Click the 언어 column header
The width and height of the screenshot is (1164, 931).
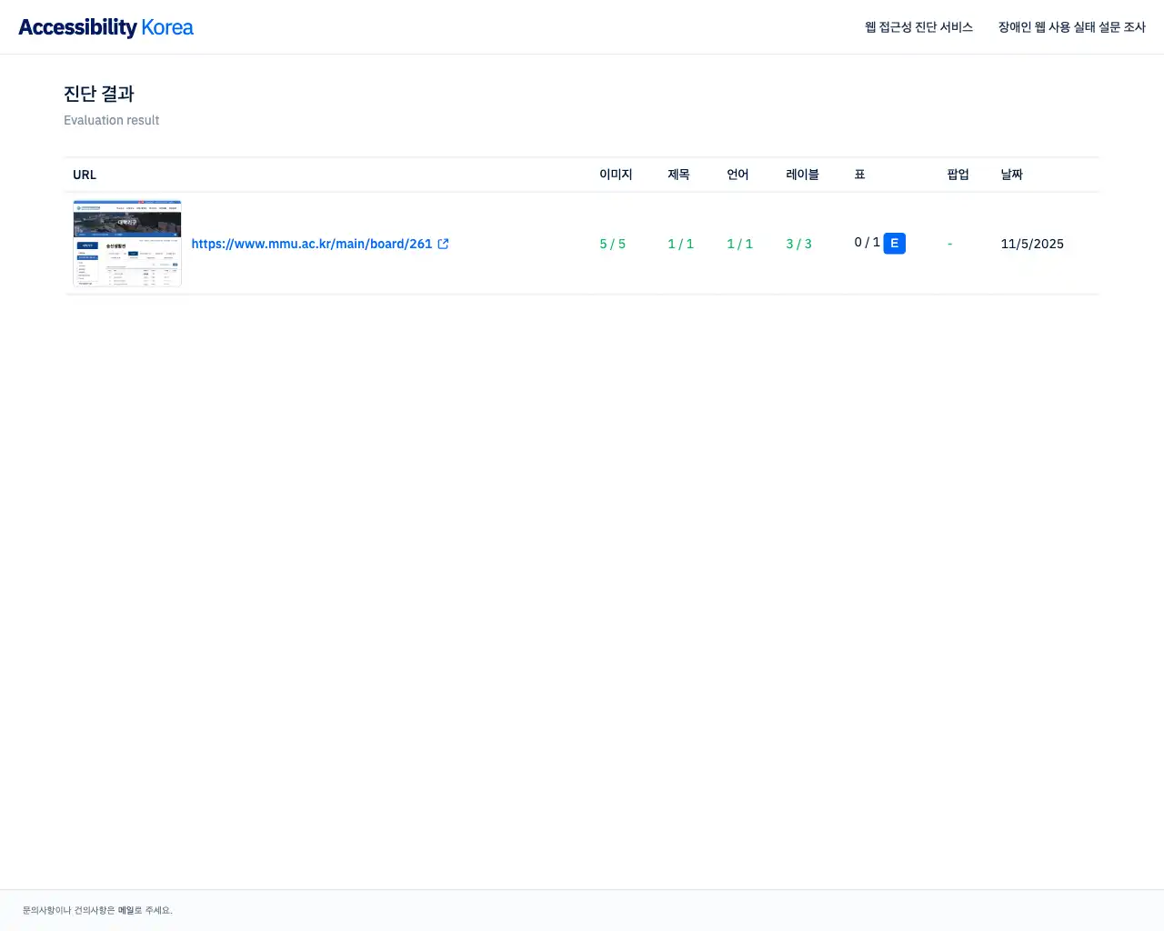coord(738,175)
